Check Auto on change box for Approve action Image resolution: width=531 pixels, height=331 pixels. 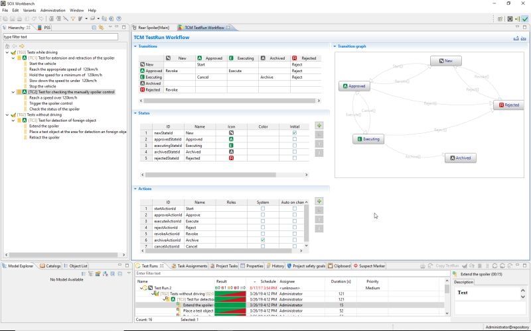pos(295,214)
